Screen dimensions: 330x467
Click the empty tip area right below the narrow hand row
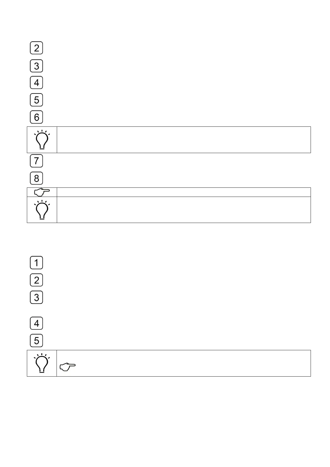[183, 210]
